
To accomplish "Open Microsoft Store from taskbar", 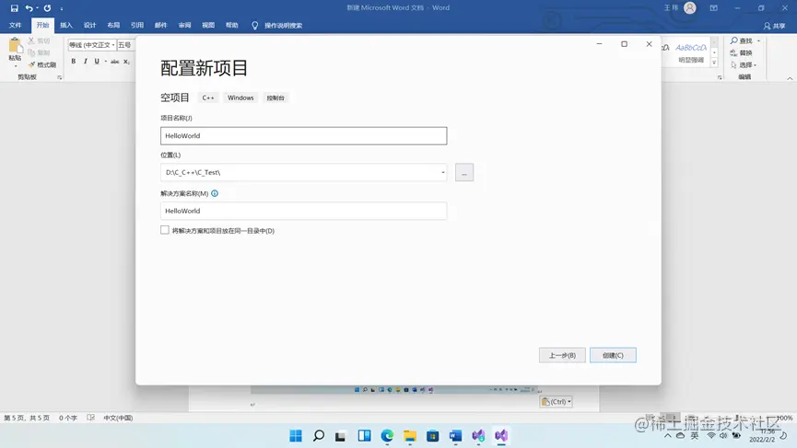I will (x=432, y=436).
